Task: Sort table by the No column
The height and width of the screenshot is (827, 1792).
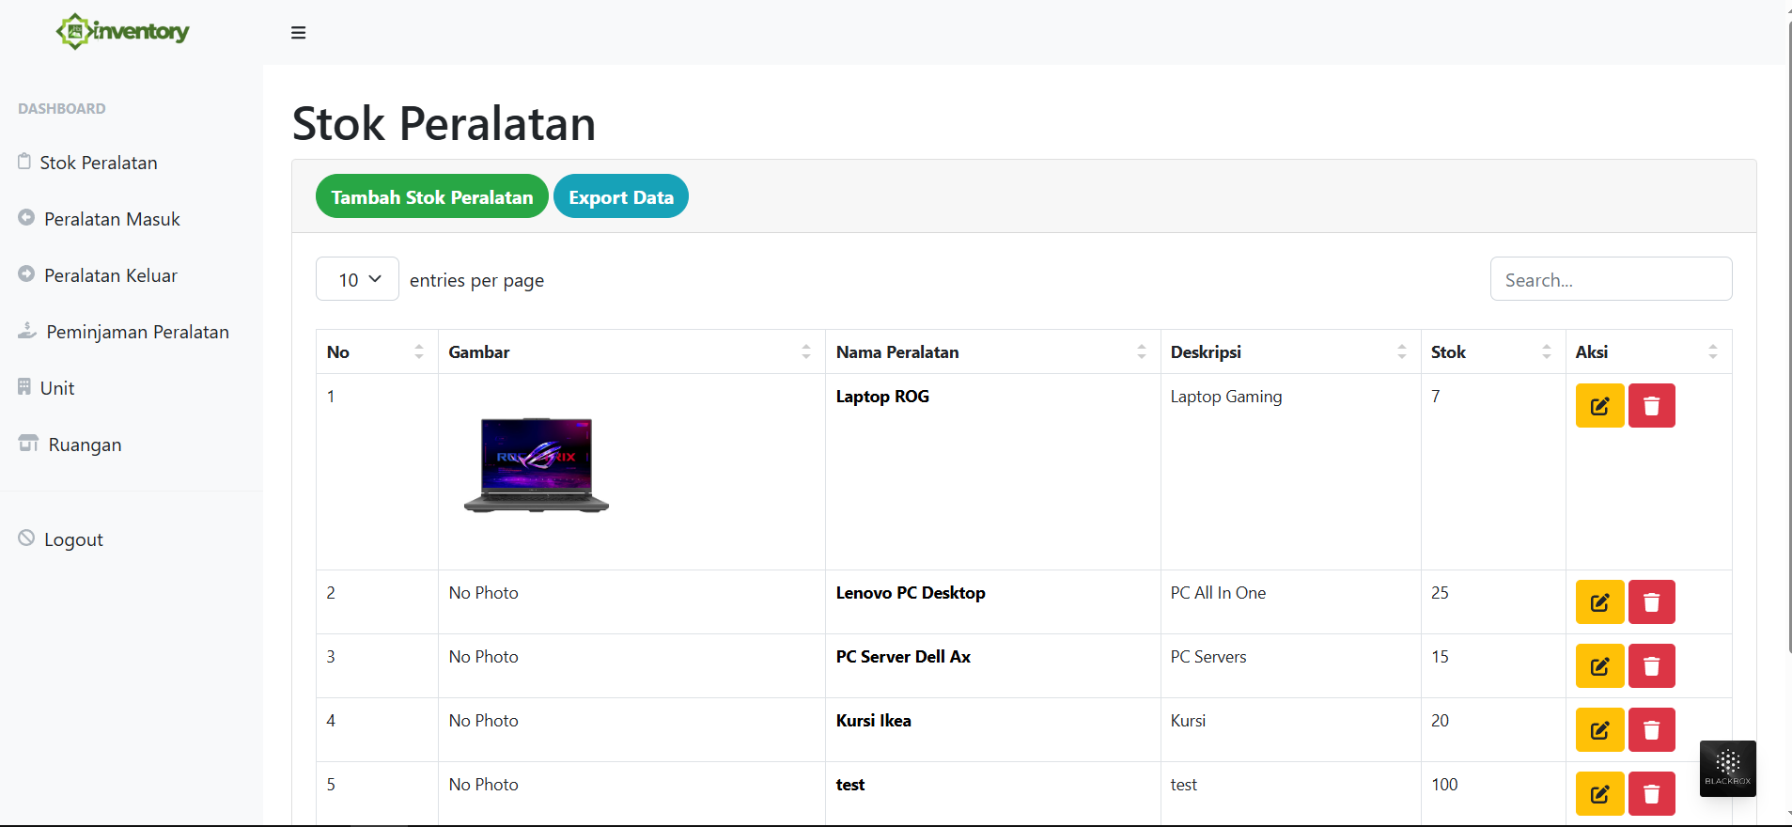Action: point(376,352)
